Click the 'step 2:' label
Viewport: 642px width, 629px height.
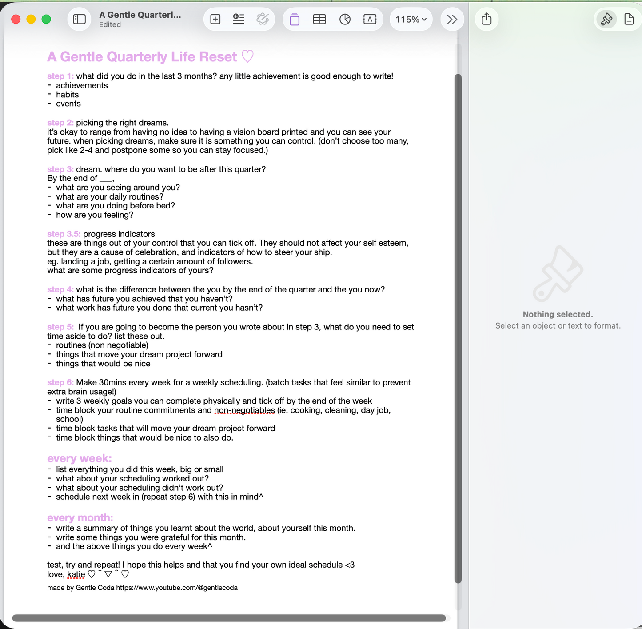[60, 123]
